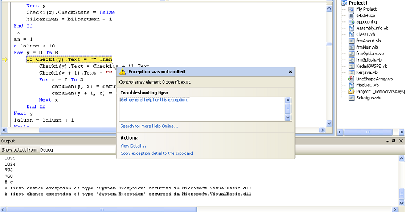Click the Sekaligus.vb form icon
Screen dimensions: 406x212
[x=352, y=98]
